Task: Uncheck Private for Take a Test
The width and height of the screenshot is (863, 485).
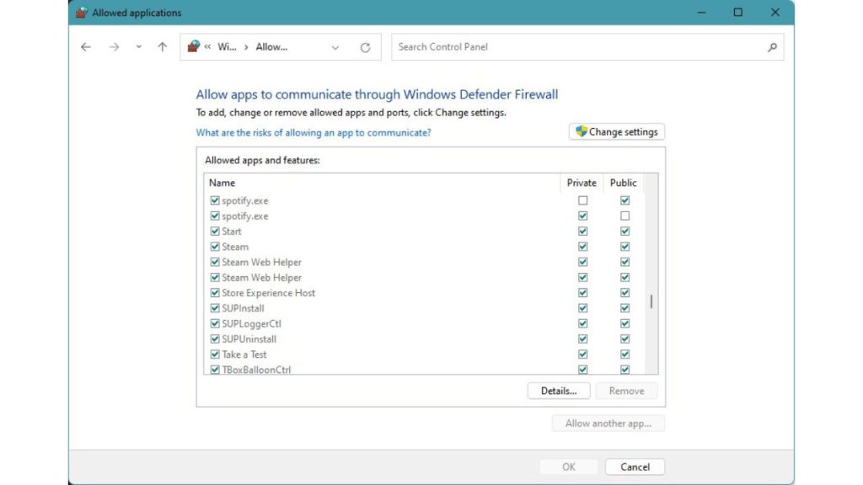Action: click(582, 354)
